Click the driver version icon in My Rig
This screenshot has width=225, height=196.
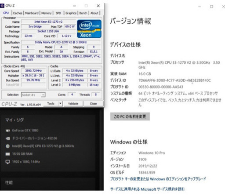click(7, 138)
